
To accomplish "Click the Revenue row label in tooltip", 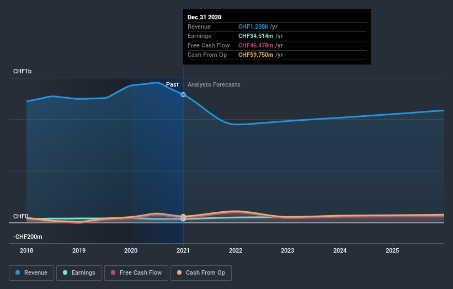I will 199,26.
